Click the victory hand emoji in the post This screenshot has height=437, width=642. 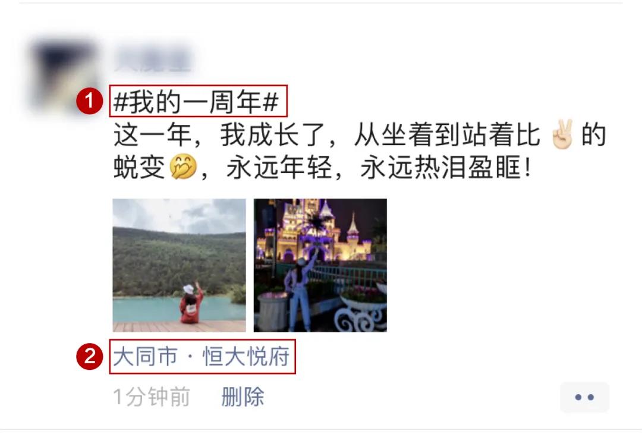point(562,134)
